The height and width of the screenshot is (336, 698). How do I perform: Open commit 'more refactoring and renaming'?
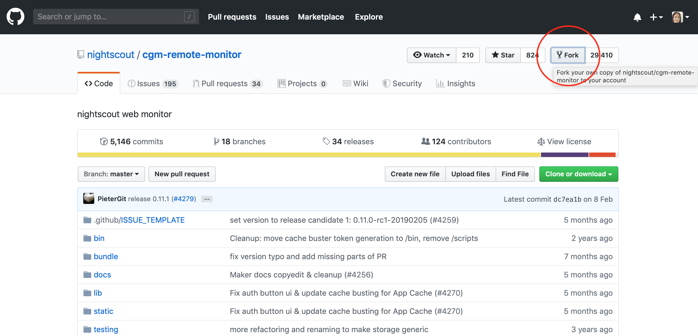(329, 329)
